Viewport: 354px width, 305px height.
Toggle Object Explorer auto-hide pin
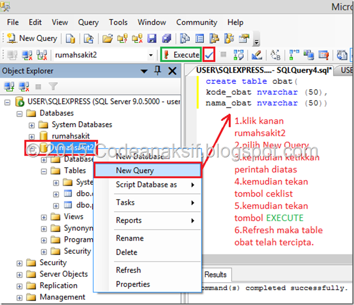(x=158, y=70)
